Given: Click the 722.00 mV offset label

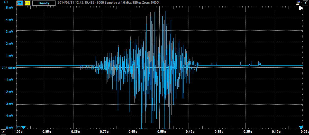Looking at the screenshot, I should 9,68.
